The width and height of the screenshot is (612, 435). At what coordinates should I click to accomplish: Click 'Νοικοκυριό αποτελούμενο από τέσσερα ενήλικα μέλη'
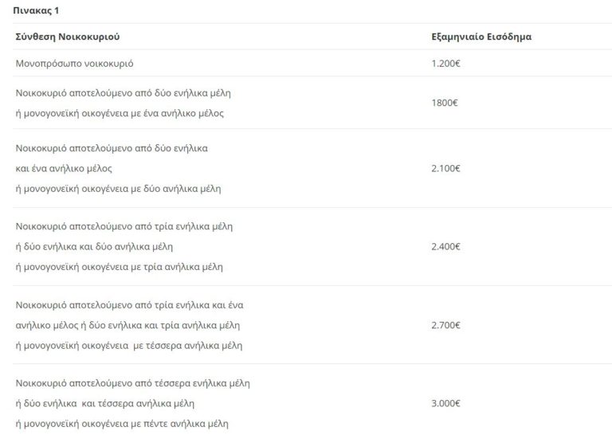click(x=132, y=383)
